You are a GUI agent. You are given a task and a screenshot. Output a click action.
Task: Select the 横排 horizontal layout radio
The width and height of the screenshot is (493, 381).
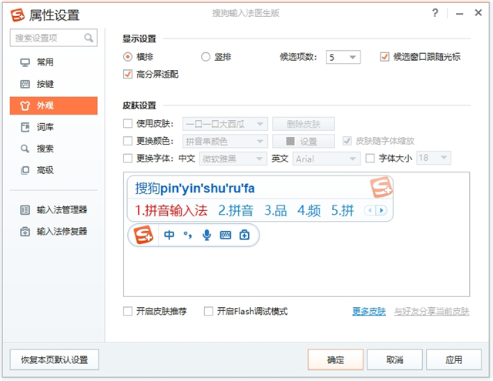pos(128,57)
